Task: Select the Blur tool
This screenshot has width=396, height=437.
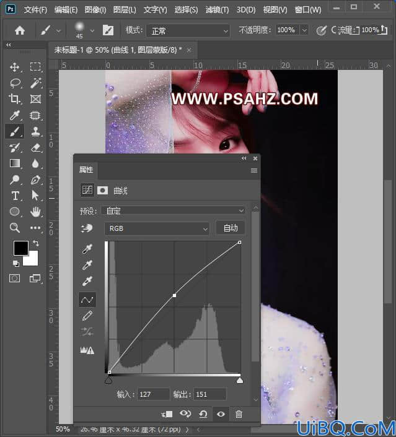Action: 35,163
